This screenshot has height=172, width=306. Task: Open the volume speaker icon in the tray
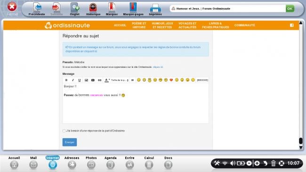click(233, 163)
